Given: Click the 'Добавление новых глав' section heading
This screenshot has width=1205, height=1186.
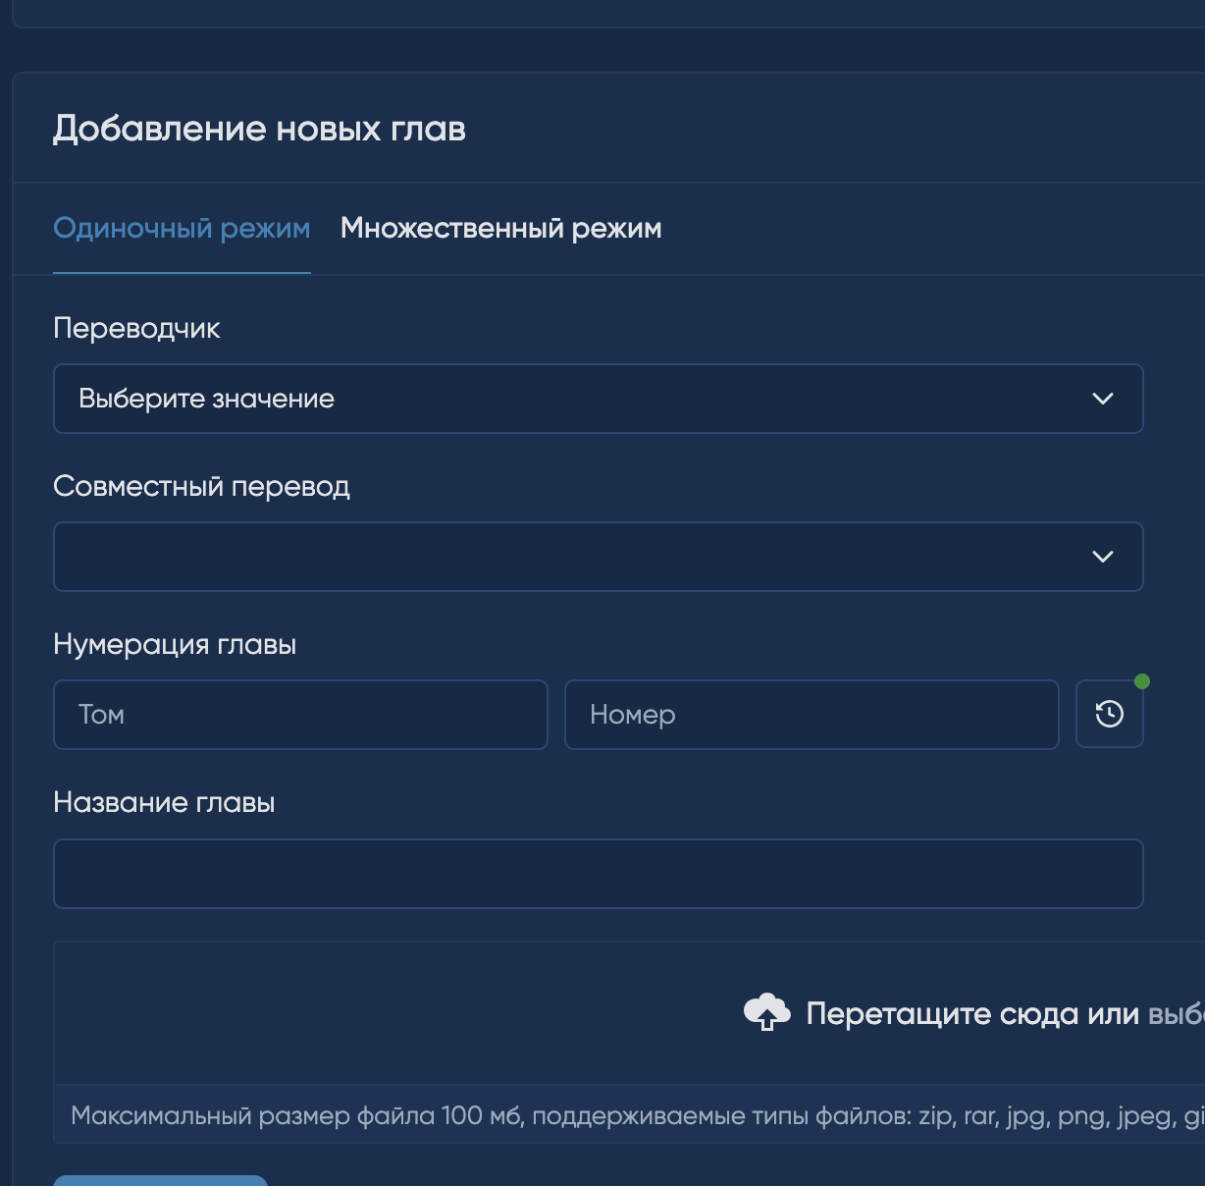Looking at the screenshot, I should click(259, 129).
